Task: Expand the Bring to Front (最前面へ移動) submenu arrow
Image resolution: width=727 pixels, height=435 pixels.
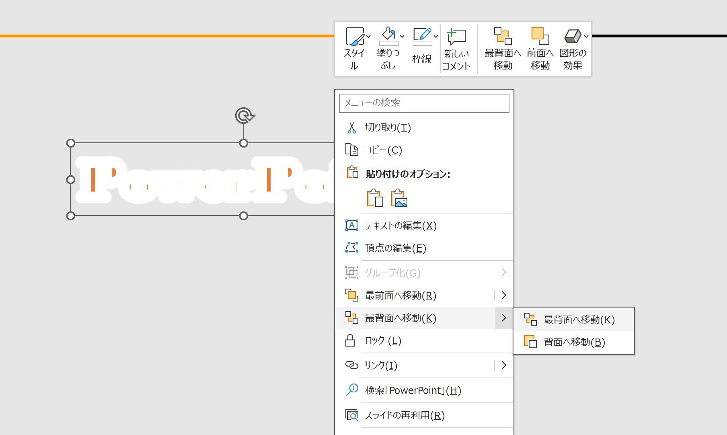Action: 504,295
